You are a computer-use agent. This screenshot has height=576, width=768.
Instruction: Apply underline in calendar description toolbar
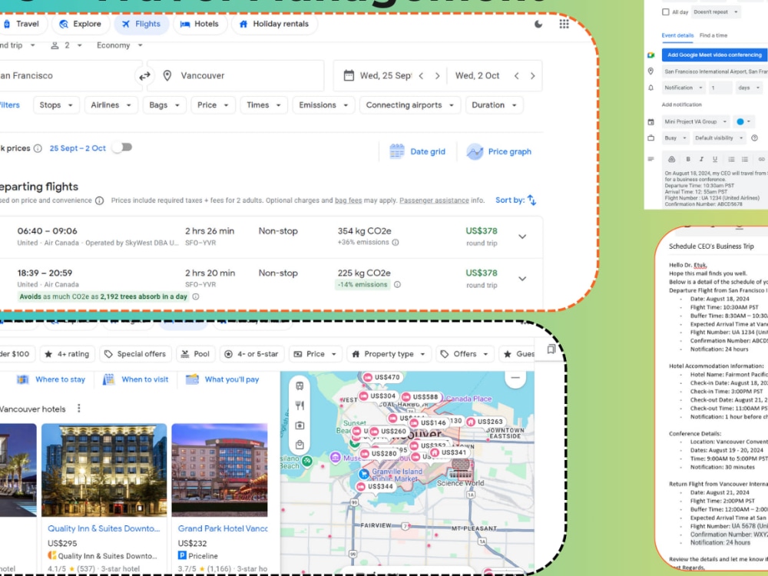(715, 159)
